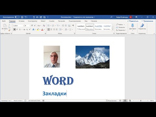The width and height of the screenshot is (156, 117).
Task: Adjust the zoom slider in status bar
Action: click(x=141, y=101)
